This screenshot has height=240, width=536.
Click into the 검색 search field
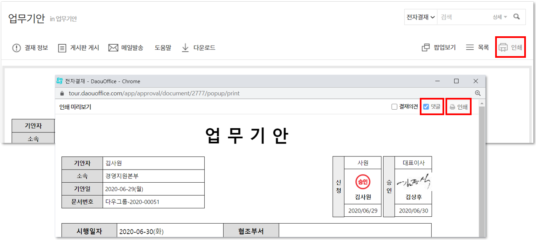(463, 17)
